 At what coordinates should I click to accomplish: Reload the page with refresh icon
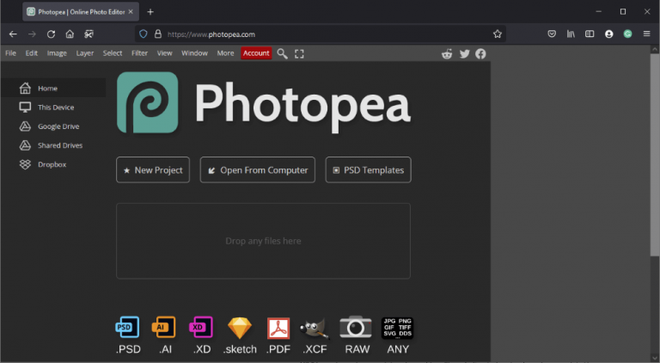click(x=51, y=34)
